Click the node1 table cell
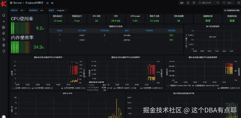Image resolution: width=241 pixels, height=118 pixels. click(82, 35)
